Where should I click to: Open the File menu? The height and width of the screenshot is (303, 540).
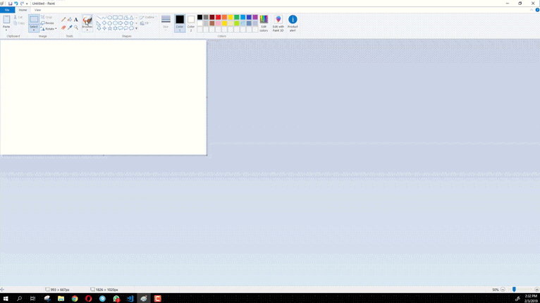click(7, 10)
